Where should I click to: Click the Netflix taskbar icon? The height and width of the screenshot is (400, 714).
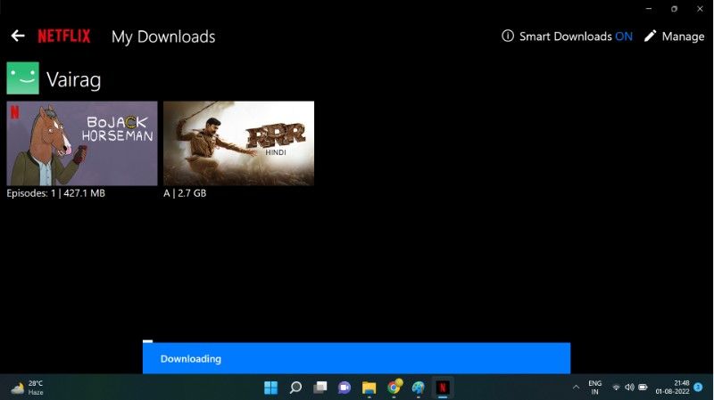pos(442,388)
